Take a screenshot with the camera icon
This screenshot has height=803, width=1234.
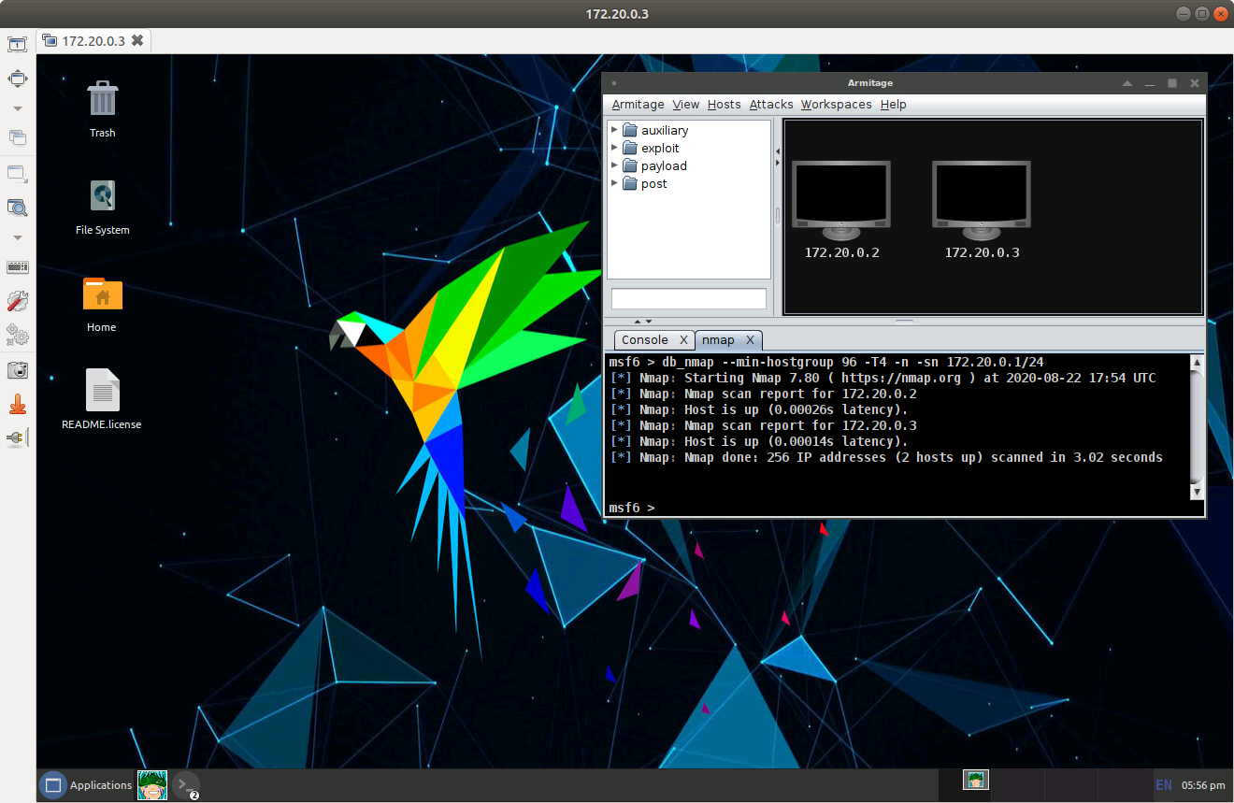tap(17, 370)
